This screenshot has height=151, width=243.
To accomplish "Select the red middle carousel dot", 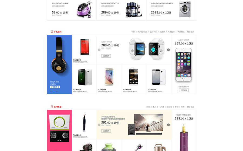I will click(x=54, y=91).
